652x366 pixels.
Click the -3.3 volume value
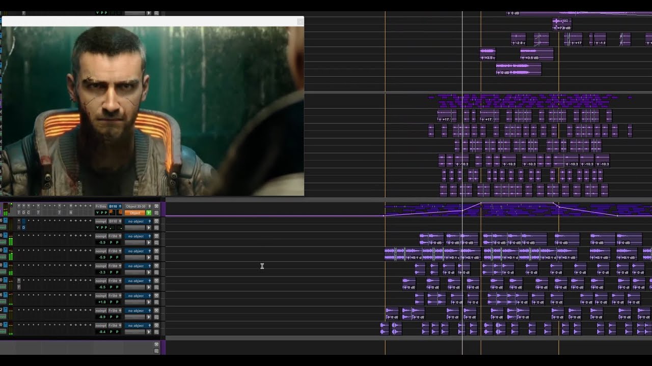coord(102,272)
